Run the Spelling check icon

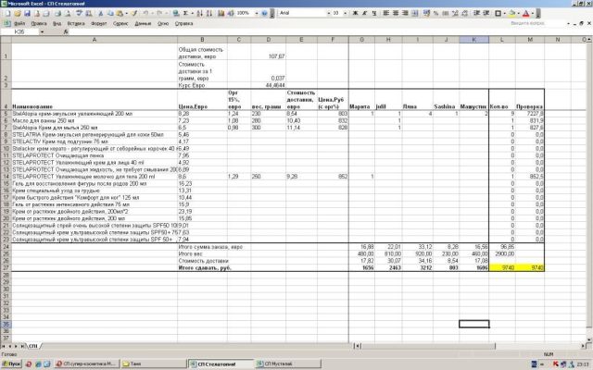click(x=79, y=13)
